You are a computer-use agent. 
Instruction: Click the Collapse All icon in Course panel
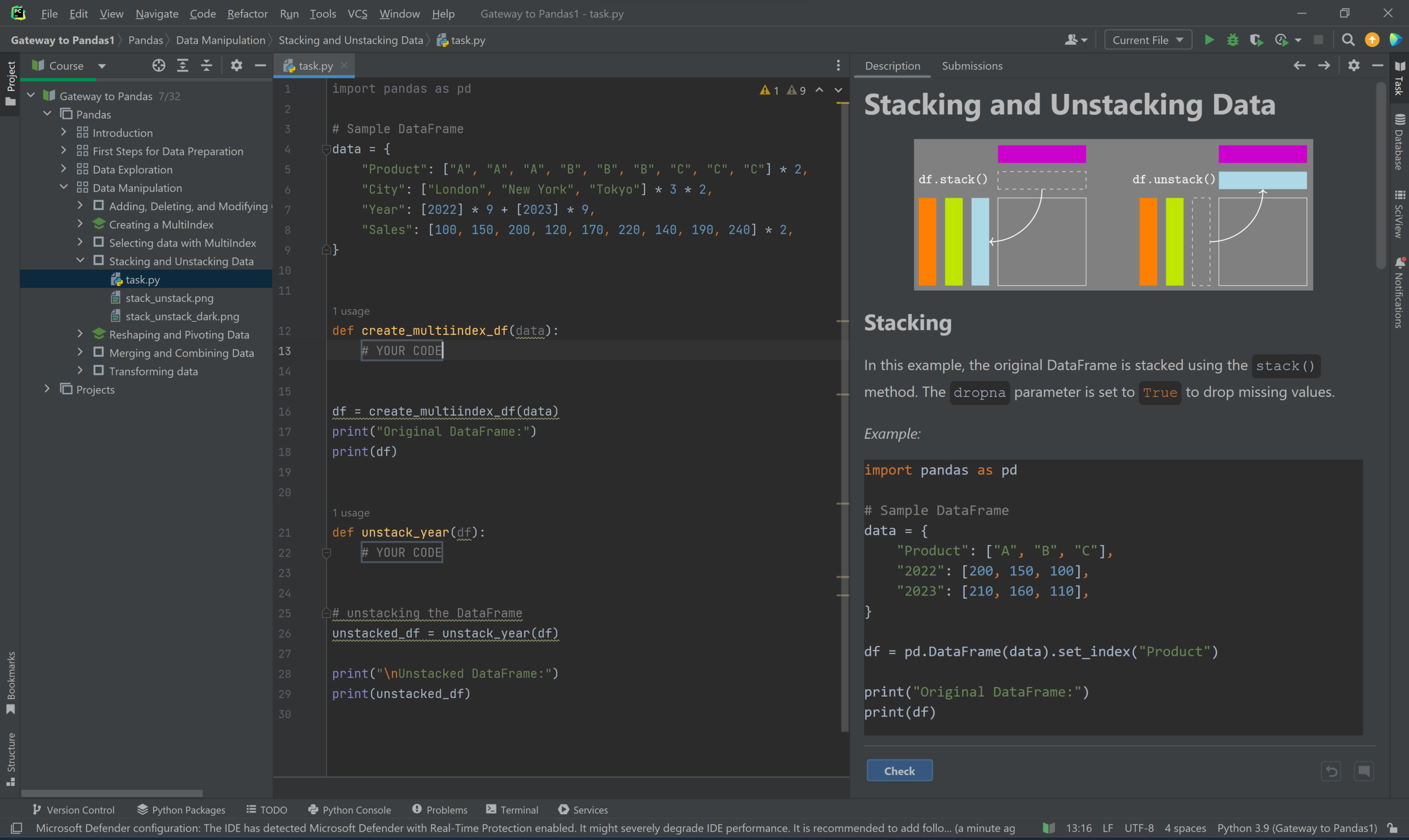pyautogui.click(x=206, y=66)
